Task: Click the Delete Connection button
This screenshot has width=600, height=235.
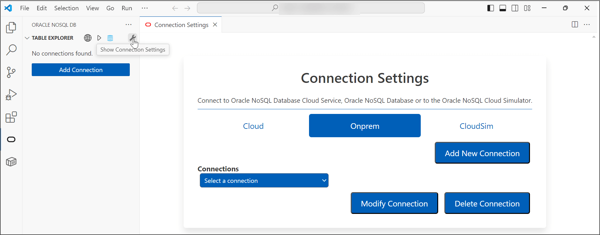Action: click(487, 203)
